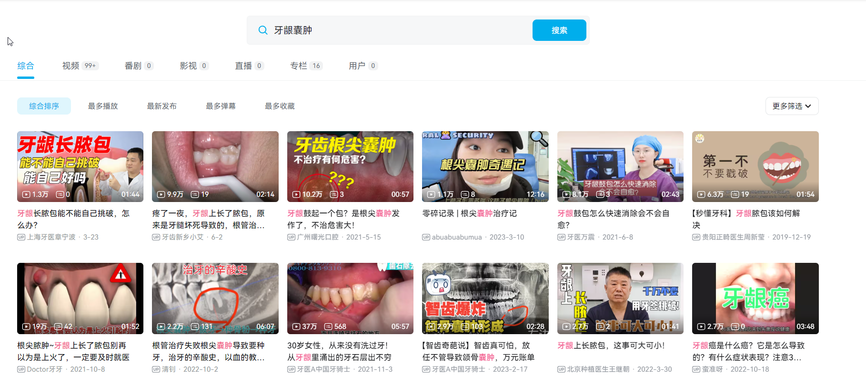The height and width of the screenshot is (385, 866).
Task: Click the play count icon on 牙龈长脓包 thumbnail
Action: coord(27,194)
